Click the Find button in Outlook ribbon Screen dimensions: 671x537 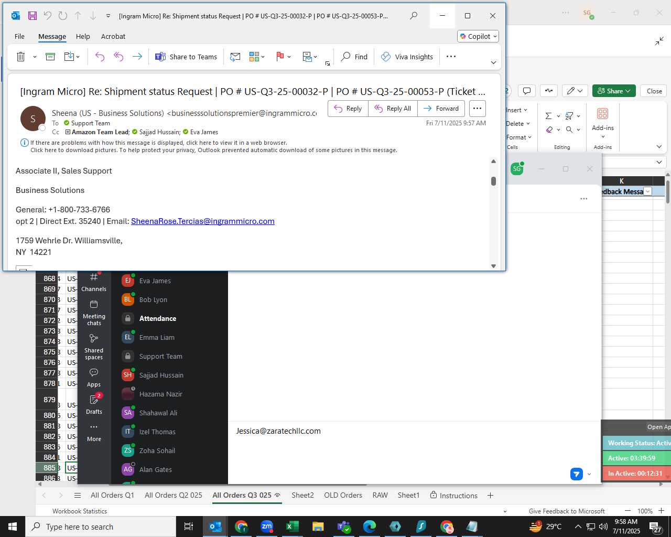tap(354, 57)
